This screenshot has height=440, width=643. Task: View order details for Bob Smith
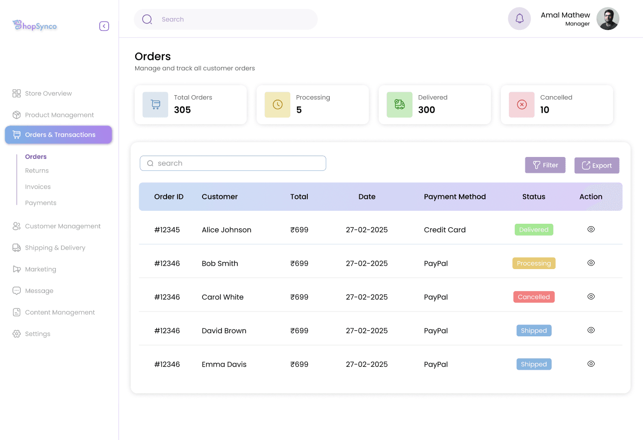point(591,263)
